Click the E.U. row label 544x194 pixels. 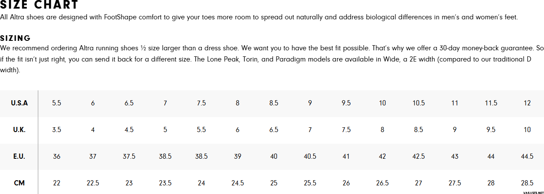coord(19,157)
